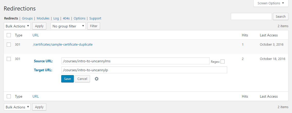292x113 pixels.
Task: Switch to the Groups tab
Action: [27, 18]
